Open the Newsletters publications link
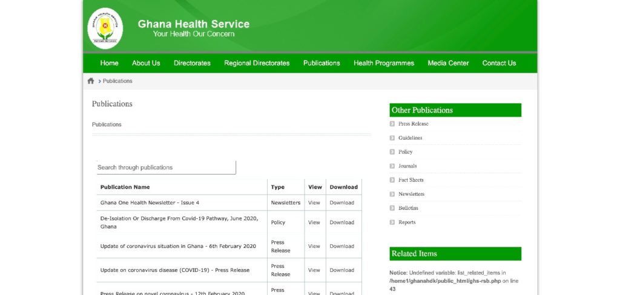The image size is (620, 295). [411, 194]
